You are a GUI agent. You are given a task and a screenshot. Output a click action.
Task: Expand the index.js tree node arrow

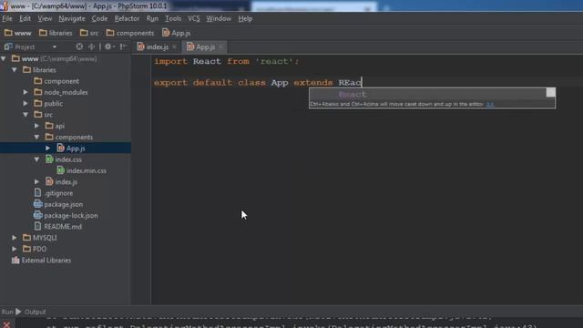tap(36, 181)
